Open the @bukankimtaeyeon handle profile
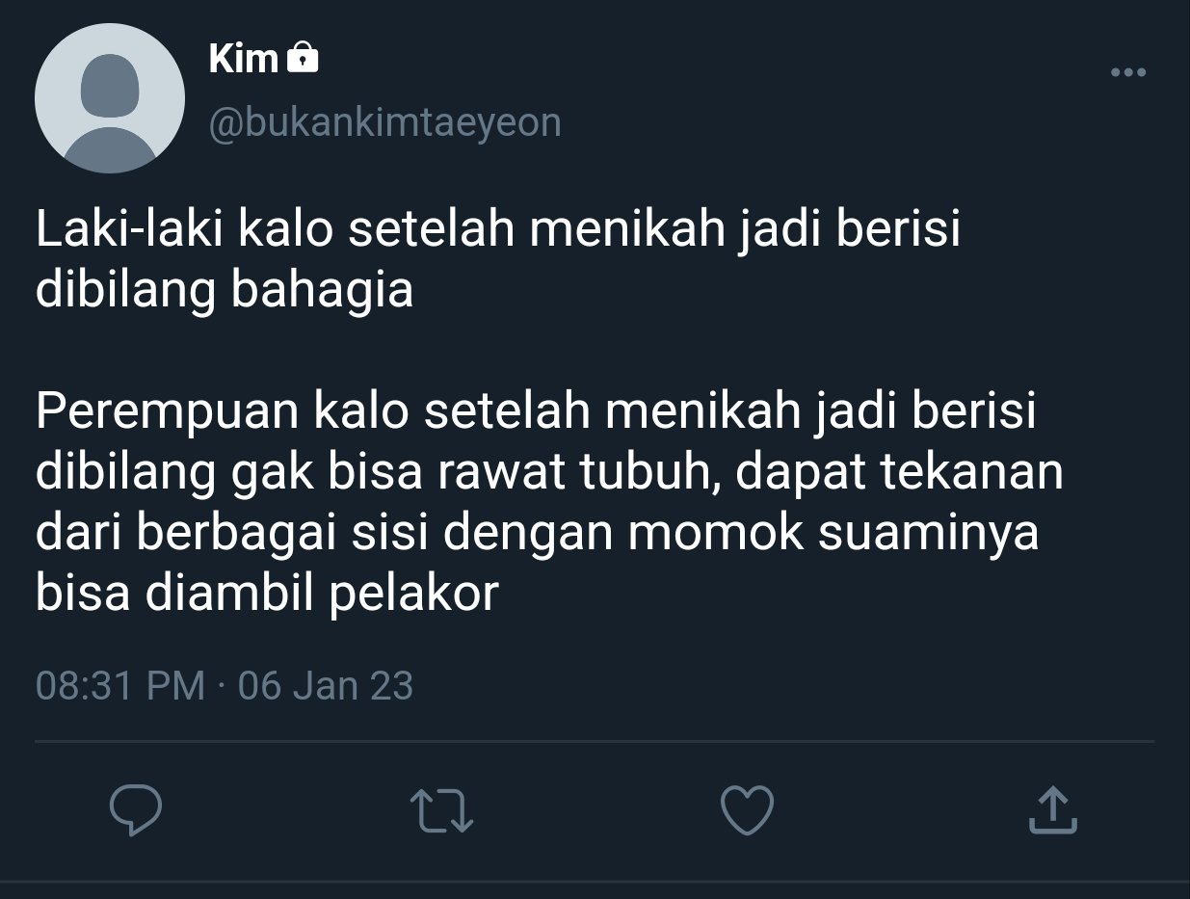This screenshot has height=899, width=1190. [384, 122]
